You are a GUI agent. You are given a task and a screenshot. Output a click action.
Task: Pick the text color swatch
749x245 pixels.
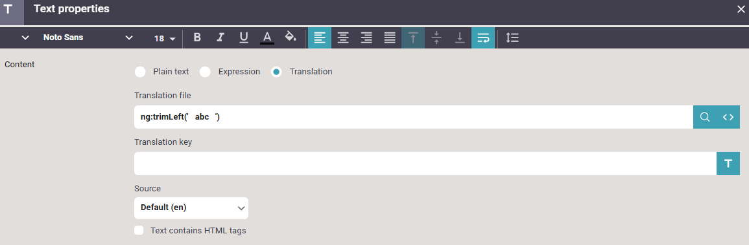pyautogui.click(x=267, y=37)
